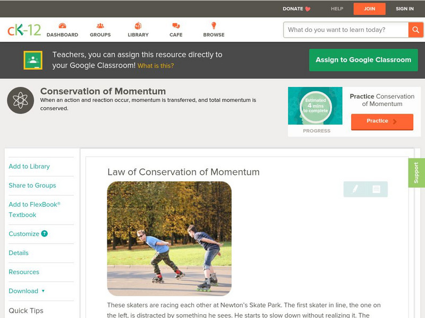Screen dimensions: 425x318
Task: Click the JOIN button
Action: tap(369, 9)
